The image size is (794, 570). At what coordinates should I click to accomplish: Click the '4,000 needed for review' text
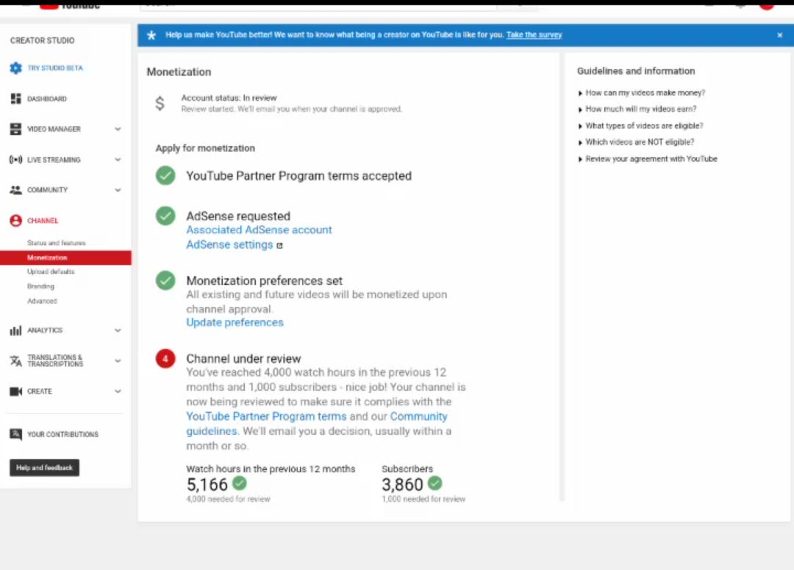click(229, 499)
